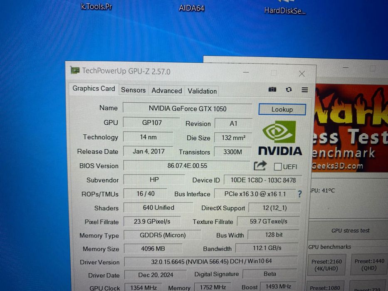Open the Graphics Card tab
The image size is (388, 291).
94,88
